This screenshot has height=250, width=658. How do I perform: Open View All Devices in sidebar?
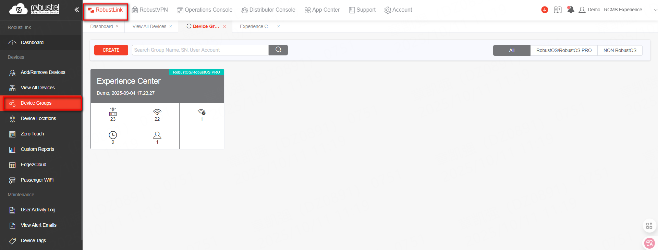click(x=41, y=88)
